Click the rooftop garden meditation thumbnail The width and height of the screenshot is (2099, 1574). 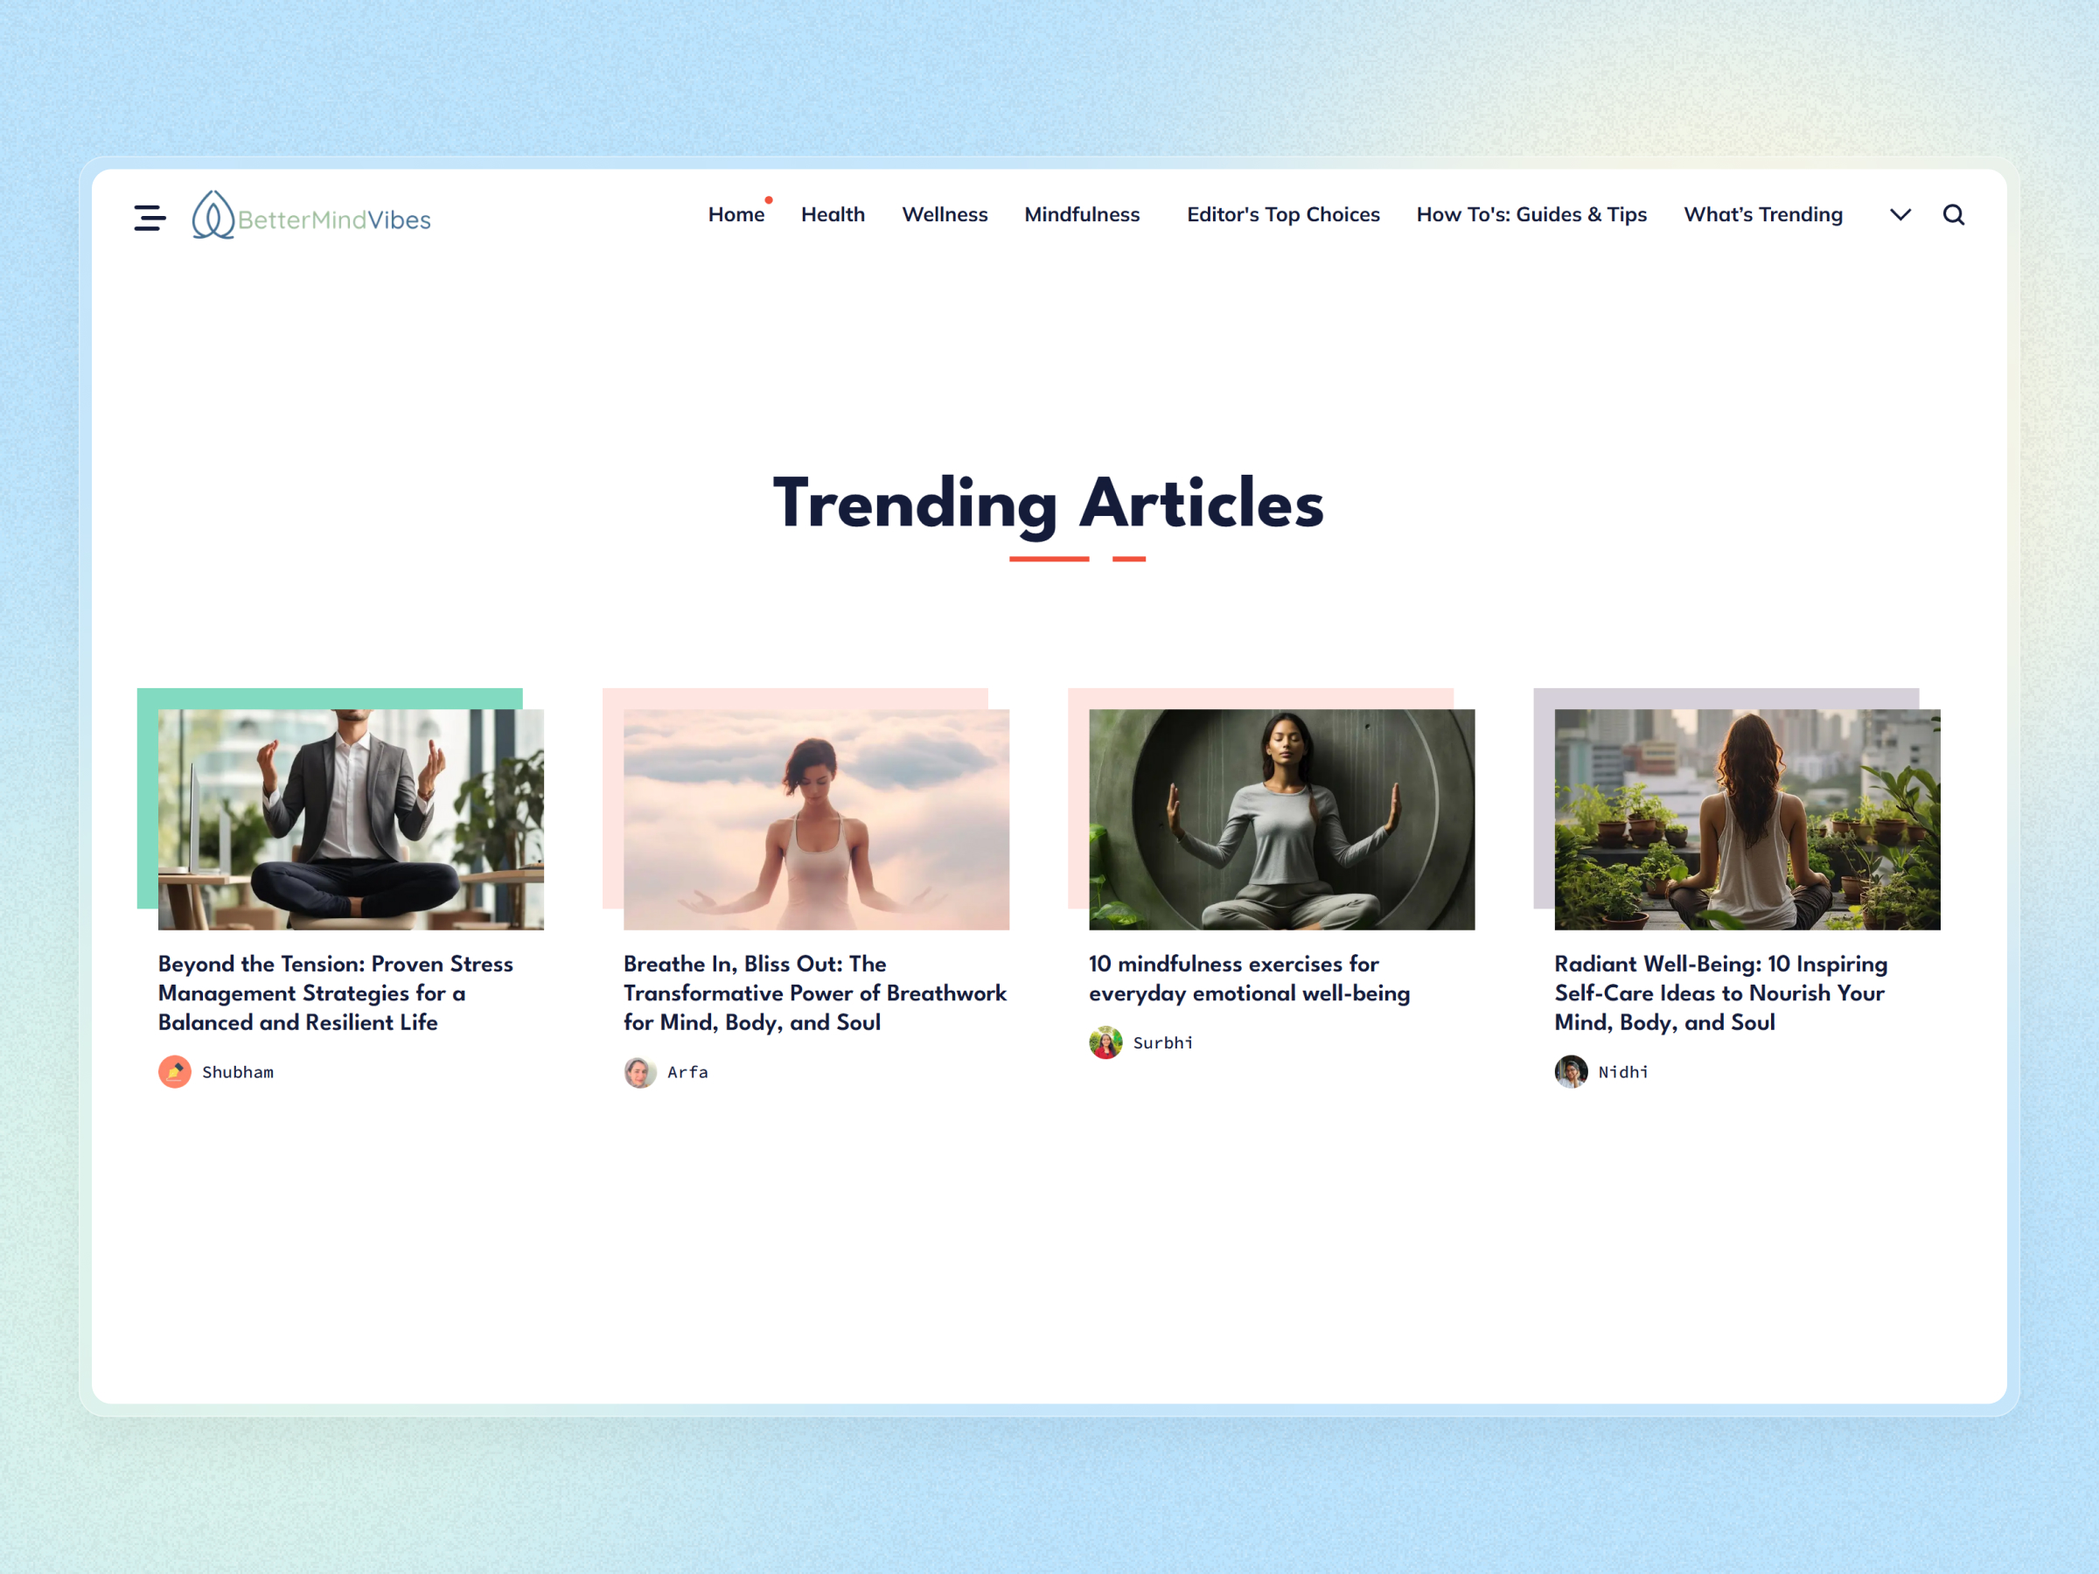pyautogui.click(x=1747, y=818)
